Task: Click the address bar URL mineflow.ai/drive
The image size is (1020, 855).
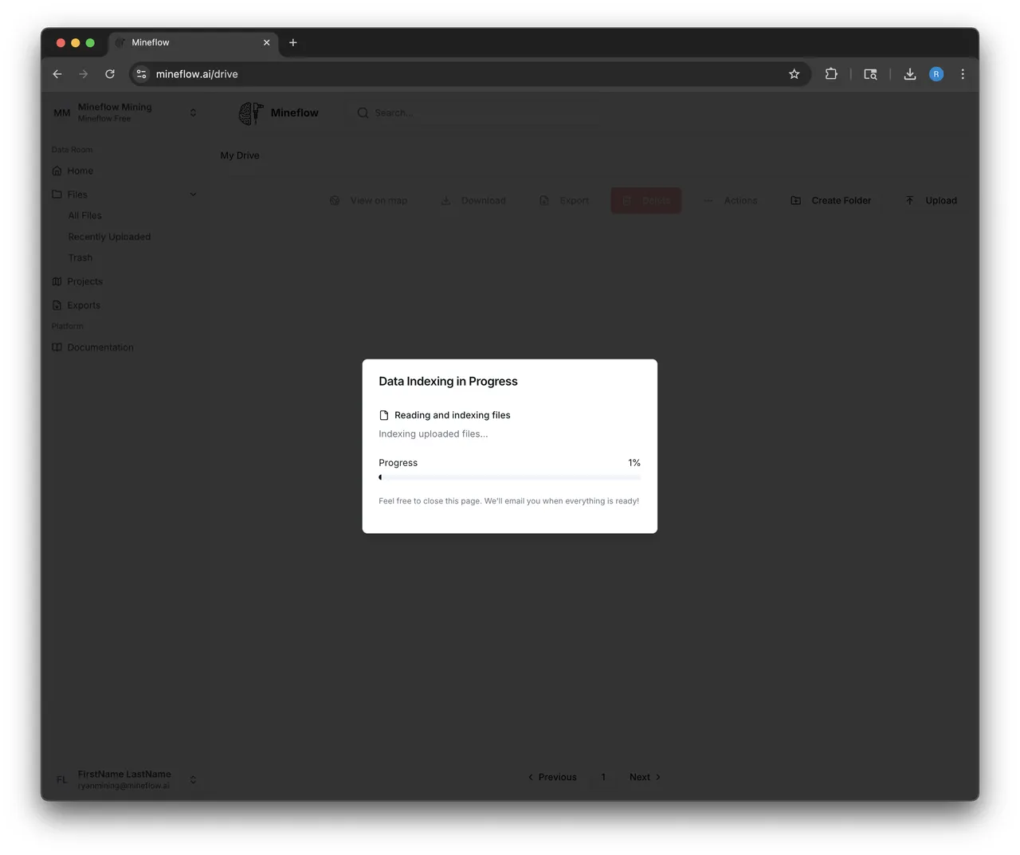Action: tap(197, 74)
